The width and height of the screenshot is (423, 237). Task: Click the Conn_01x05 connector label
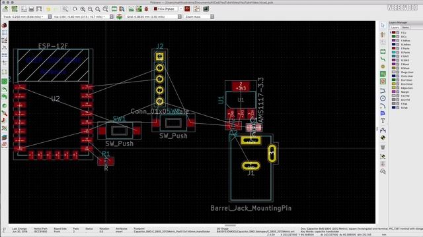[159, 111]
